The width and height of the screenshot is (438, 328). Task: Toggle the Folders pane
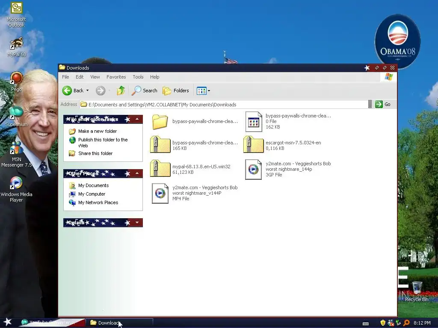coord(176,91)
